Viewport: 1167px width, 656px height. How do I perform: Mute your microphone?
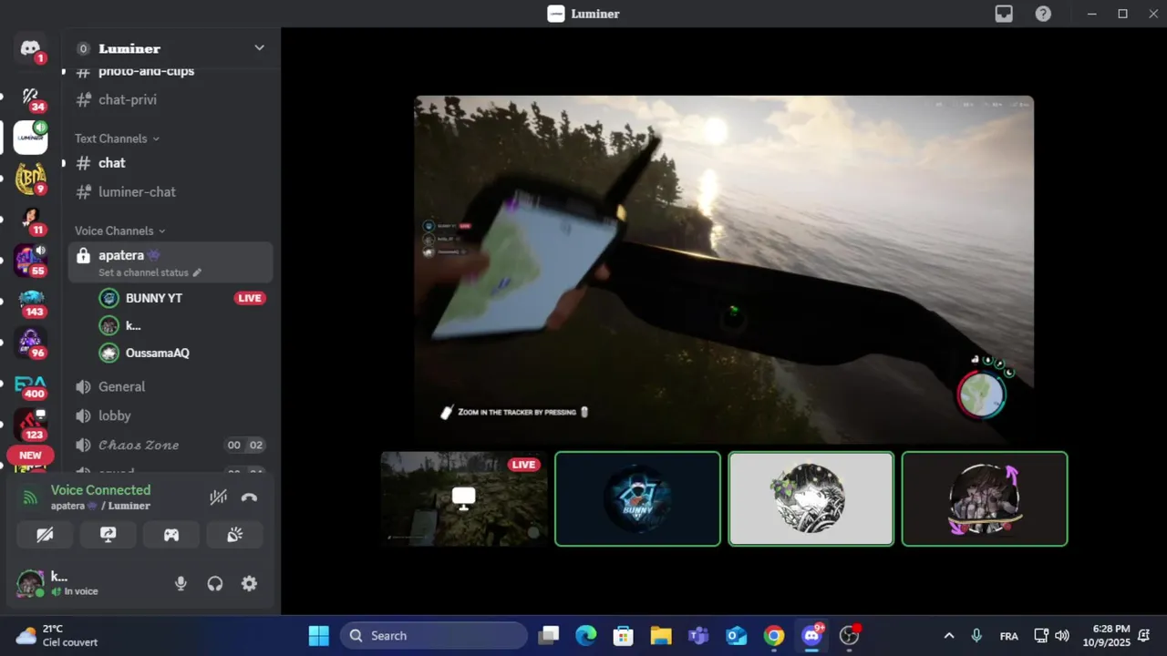click(x=181, y=583)
